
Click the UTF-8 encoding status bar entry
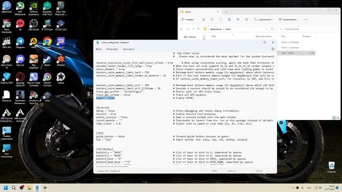point(259,171)
